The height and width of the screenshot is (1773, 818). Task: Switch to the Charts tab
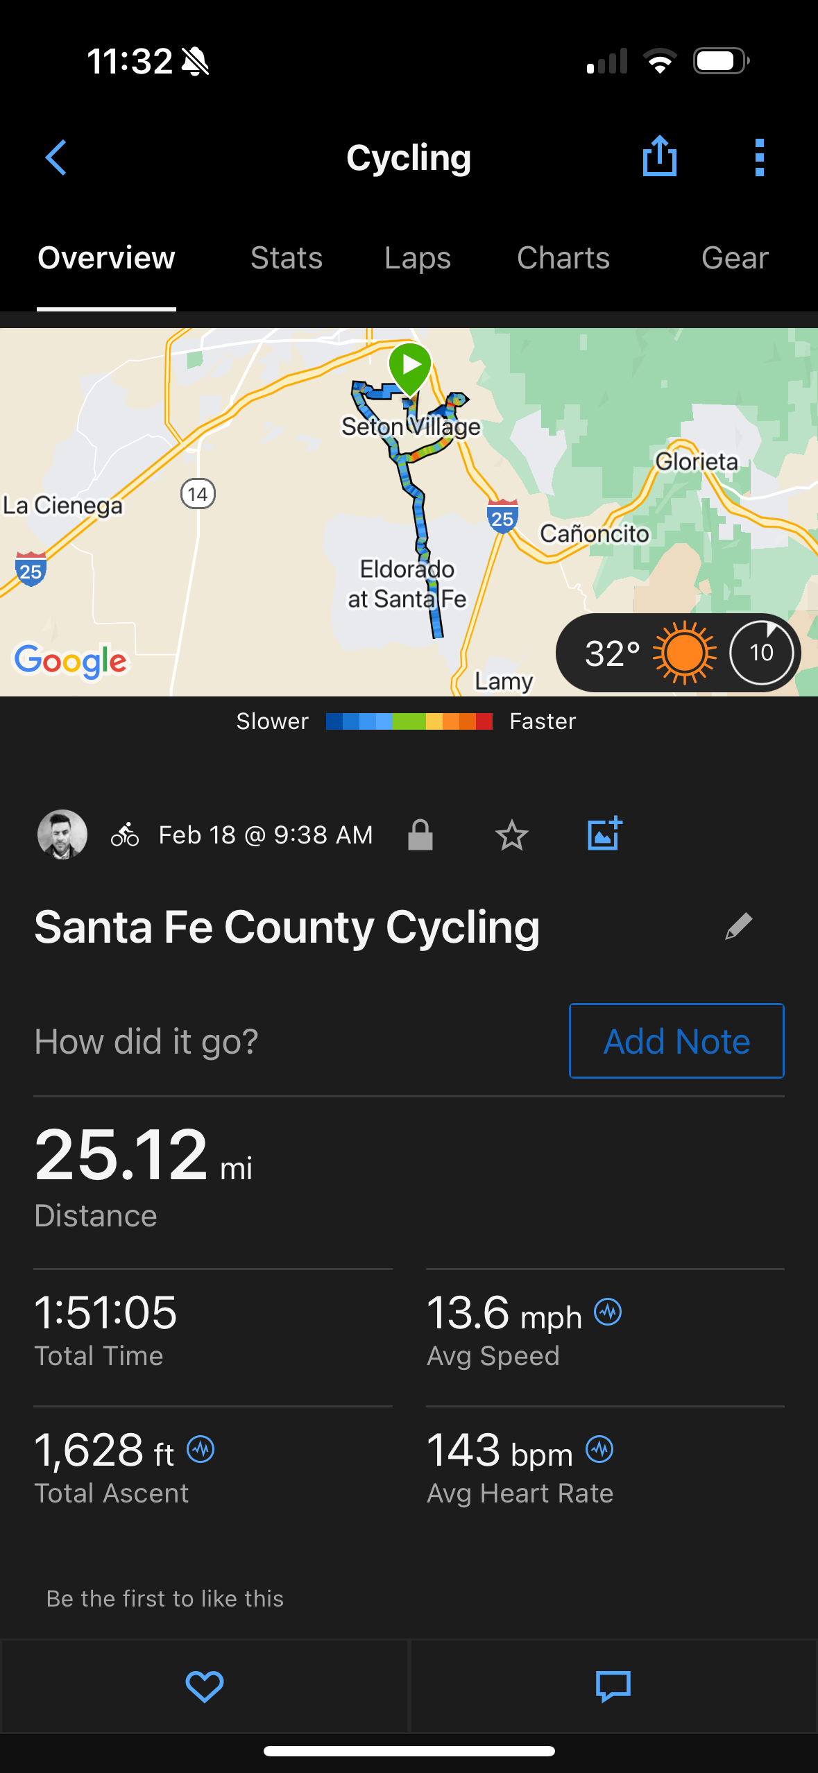pyautogui.click(x=563, y=258)
